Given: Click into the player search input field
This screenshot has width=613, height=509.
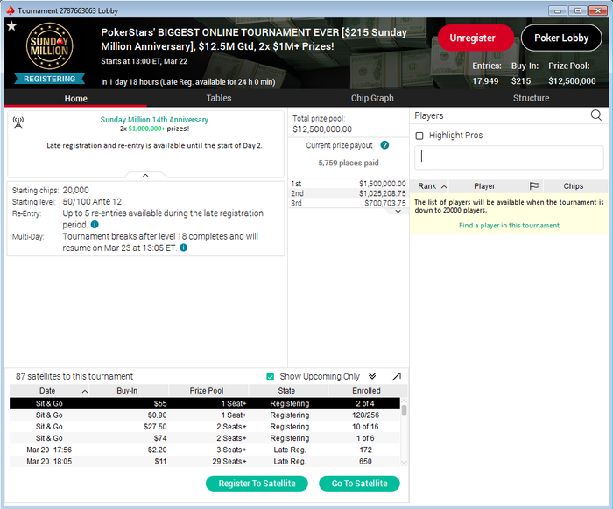Looking at the screenshot, I should click(x=509, y=157).
